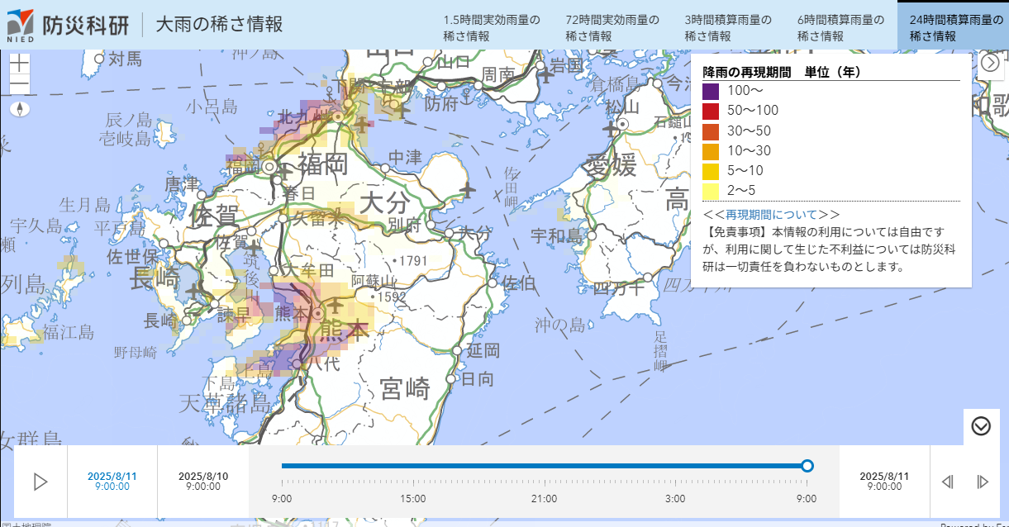Zoom in on the rainfall map
The image size is (1009, 527).
pos(20,64)
